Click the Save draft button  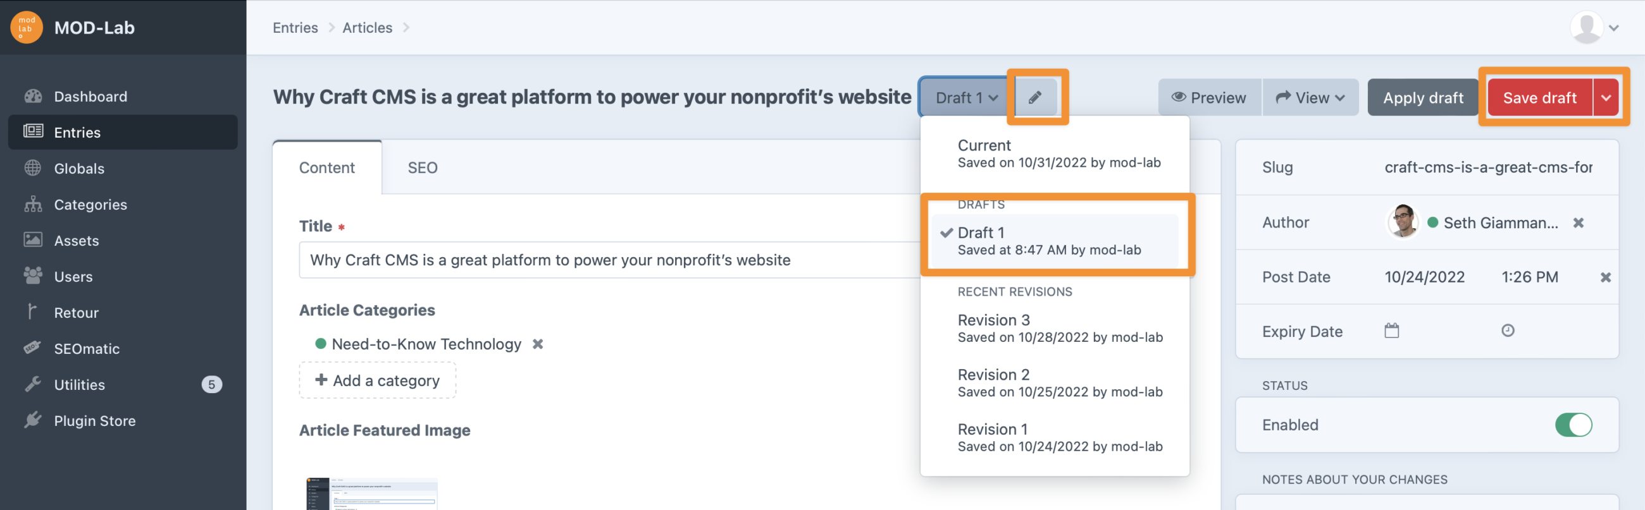[1539, 97]
